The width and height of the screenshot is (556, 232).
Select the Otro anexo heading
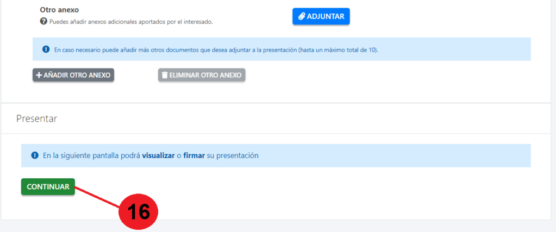coord(60,10)
